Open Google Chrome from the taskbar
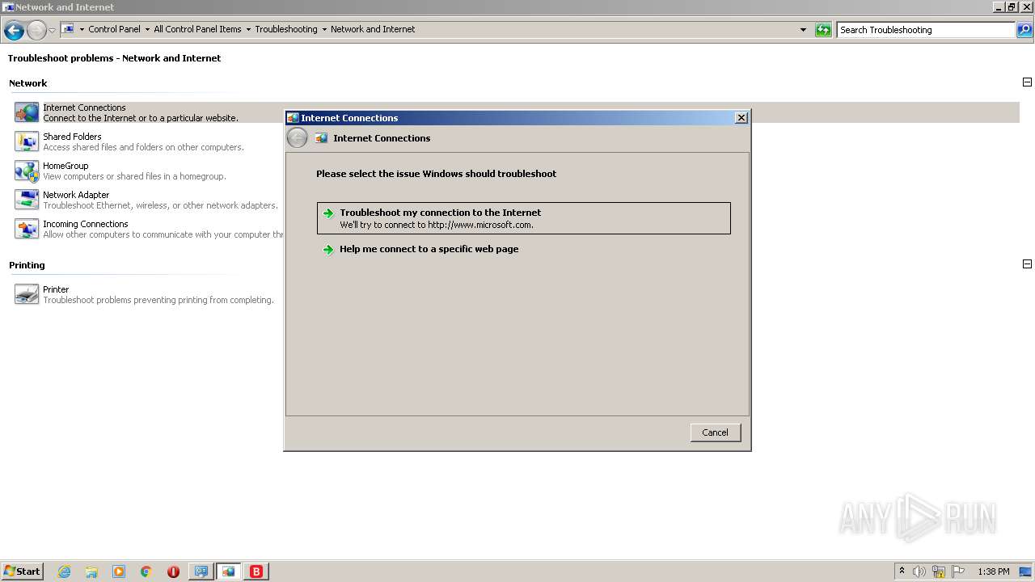 pos(146,571)
